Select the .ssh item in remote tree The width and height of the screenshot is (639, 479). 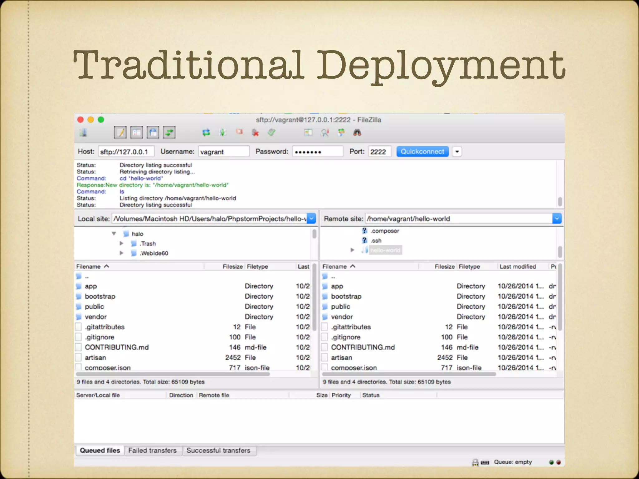(376, 240)
